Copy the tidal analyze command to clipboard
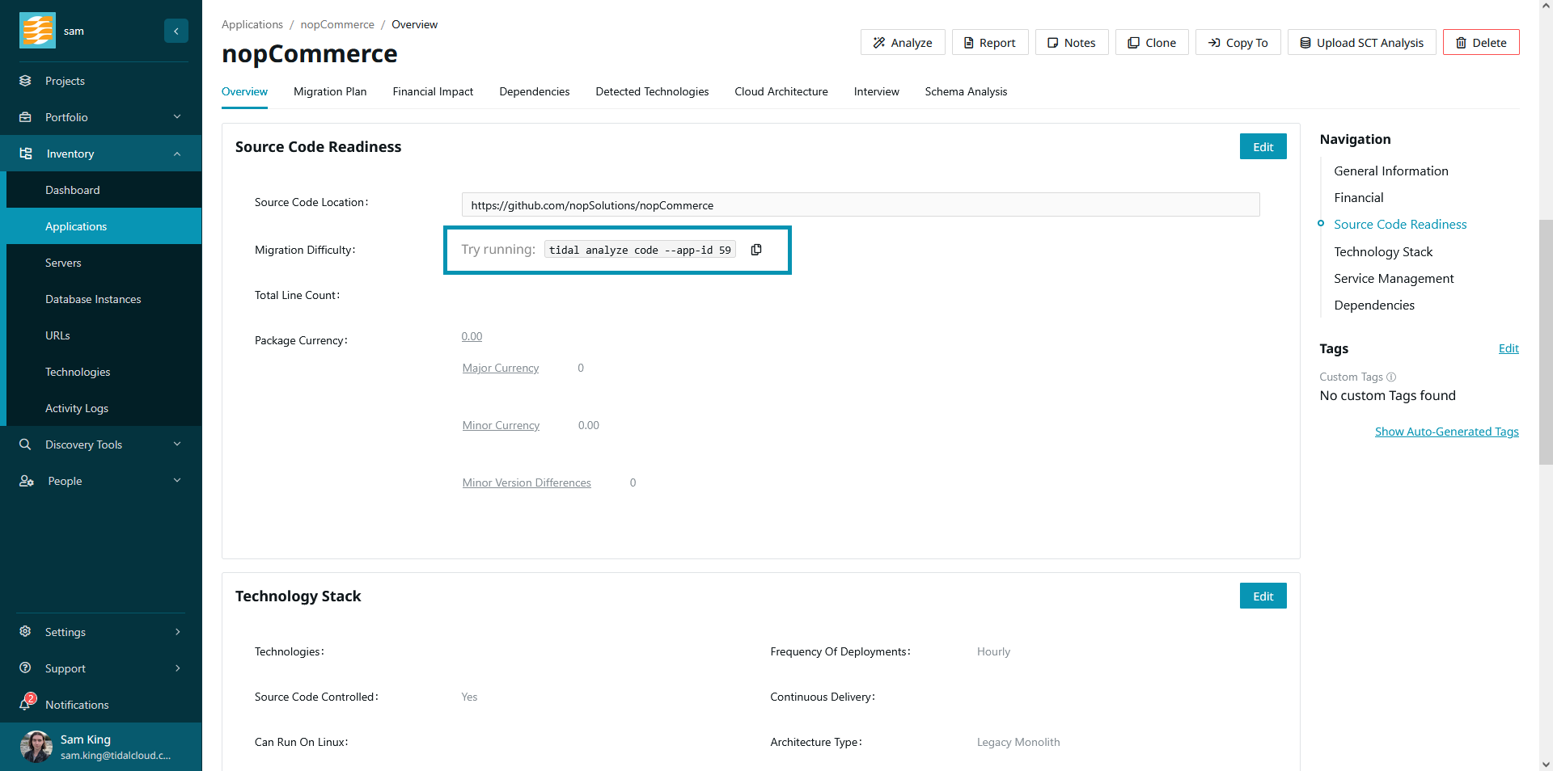The width and height of the screenshot is (1553, 771). coord(756,250)
